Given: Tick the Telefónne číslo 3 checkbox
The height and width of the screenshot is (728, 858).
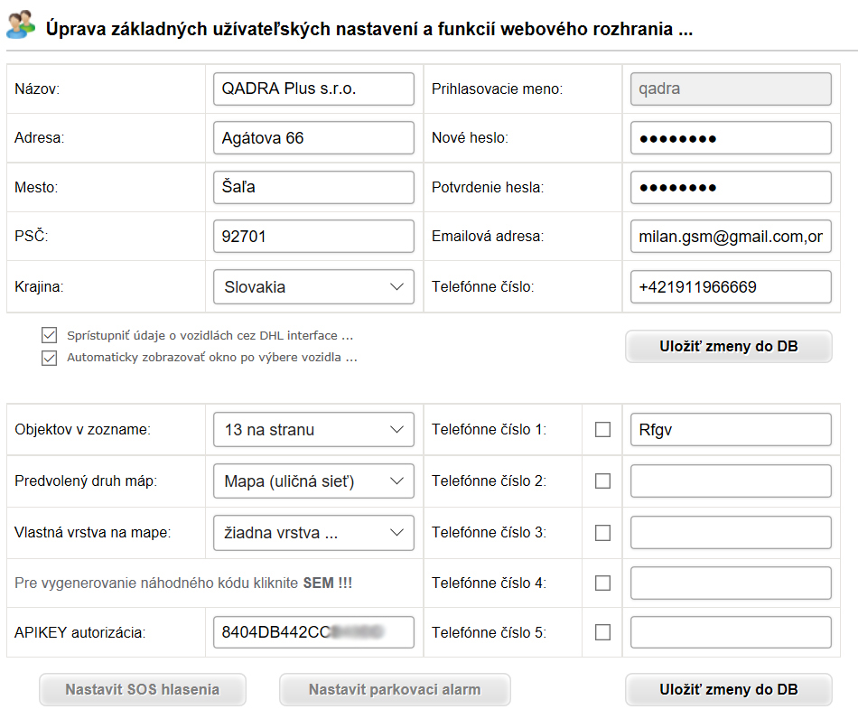Looking at the screenshot, I should click(602, 533).
